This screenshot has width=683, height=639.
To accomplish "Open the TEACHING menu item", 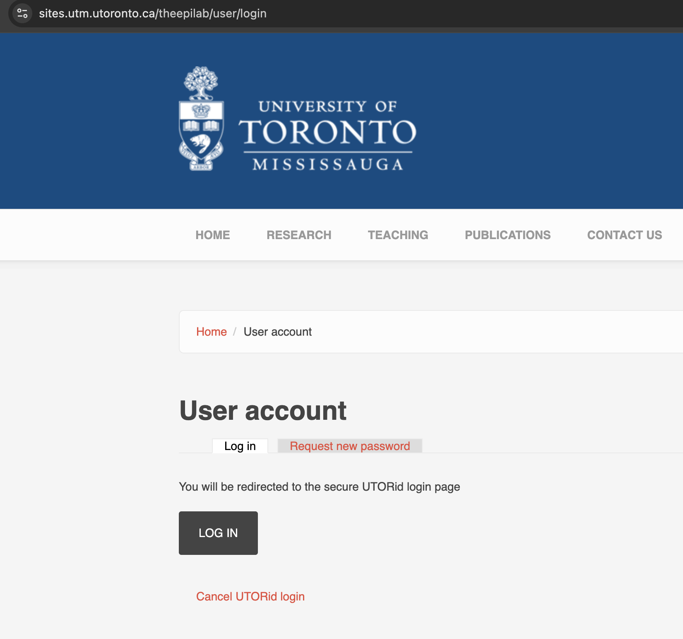I will point(398,235).
